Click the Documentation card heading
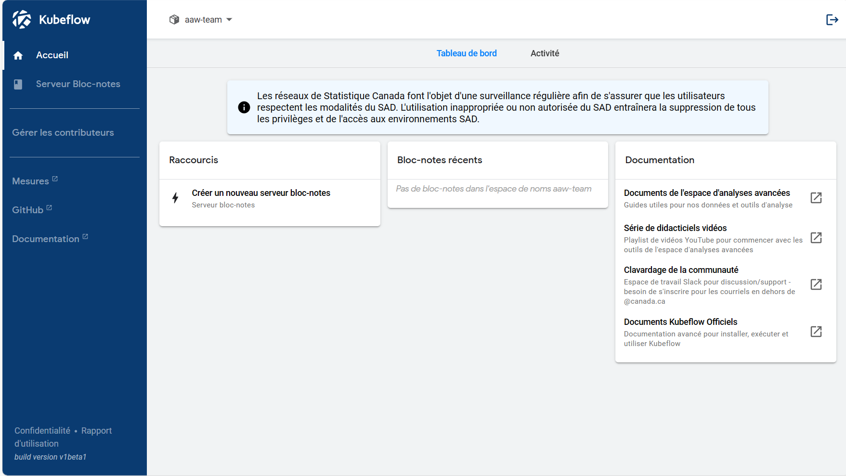 click(660, 160)
